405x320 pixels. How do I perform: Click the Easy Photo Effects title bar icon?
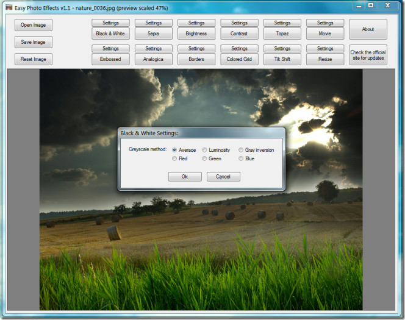9,8
